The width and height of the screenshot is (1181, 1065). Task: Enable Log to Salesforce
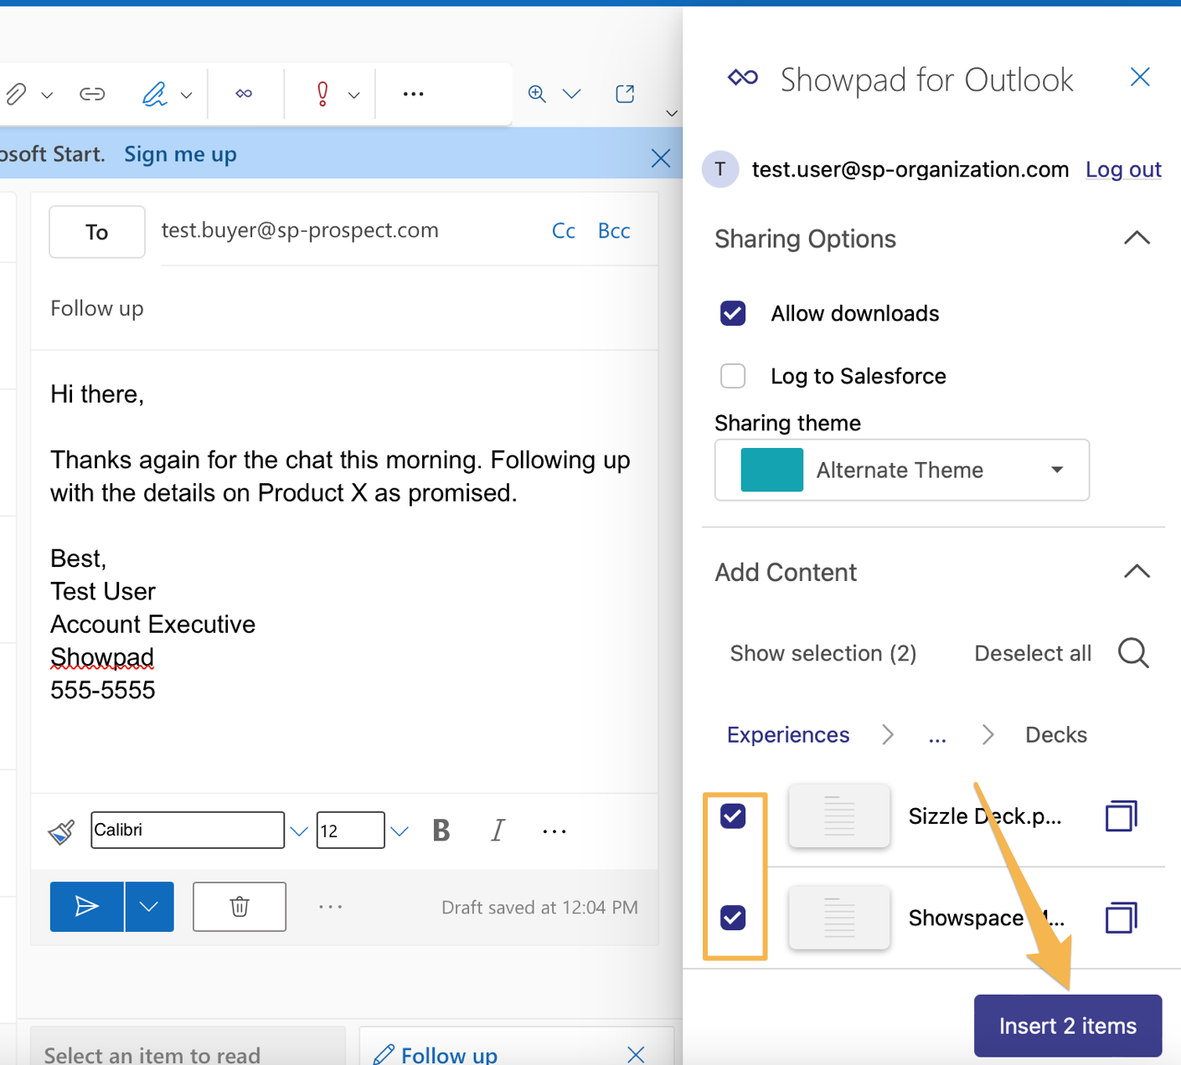coord(733,376)
